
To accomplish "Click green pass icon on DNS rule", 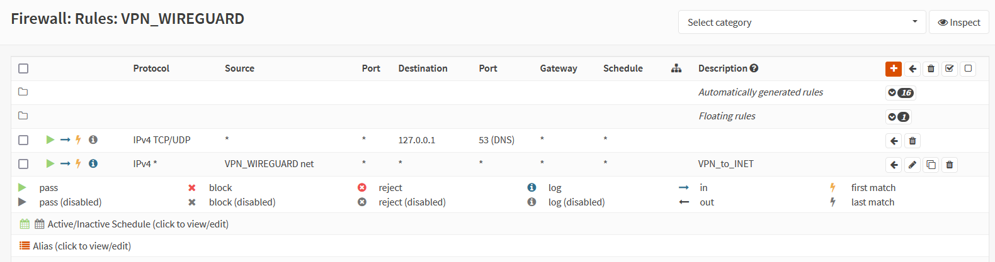I will pos(50,139).
